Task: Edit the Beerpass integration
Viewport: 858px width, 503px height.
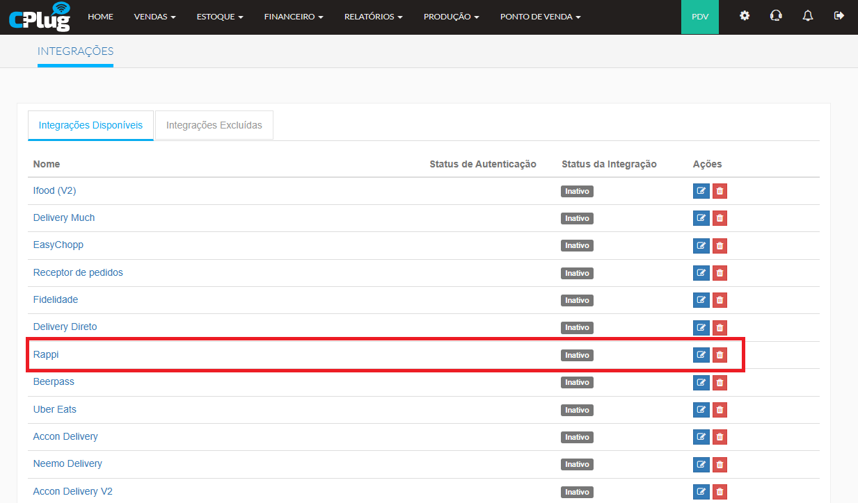Action: 701,382
